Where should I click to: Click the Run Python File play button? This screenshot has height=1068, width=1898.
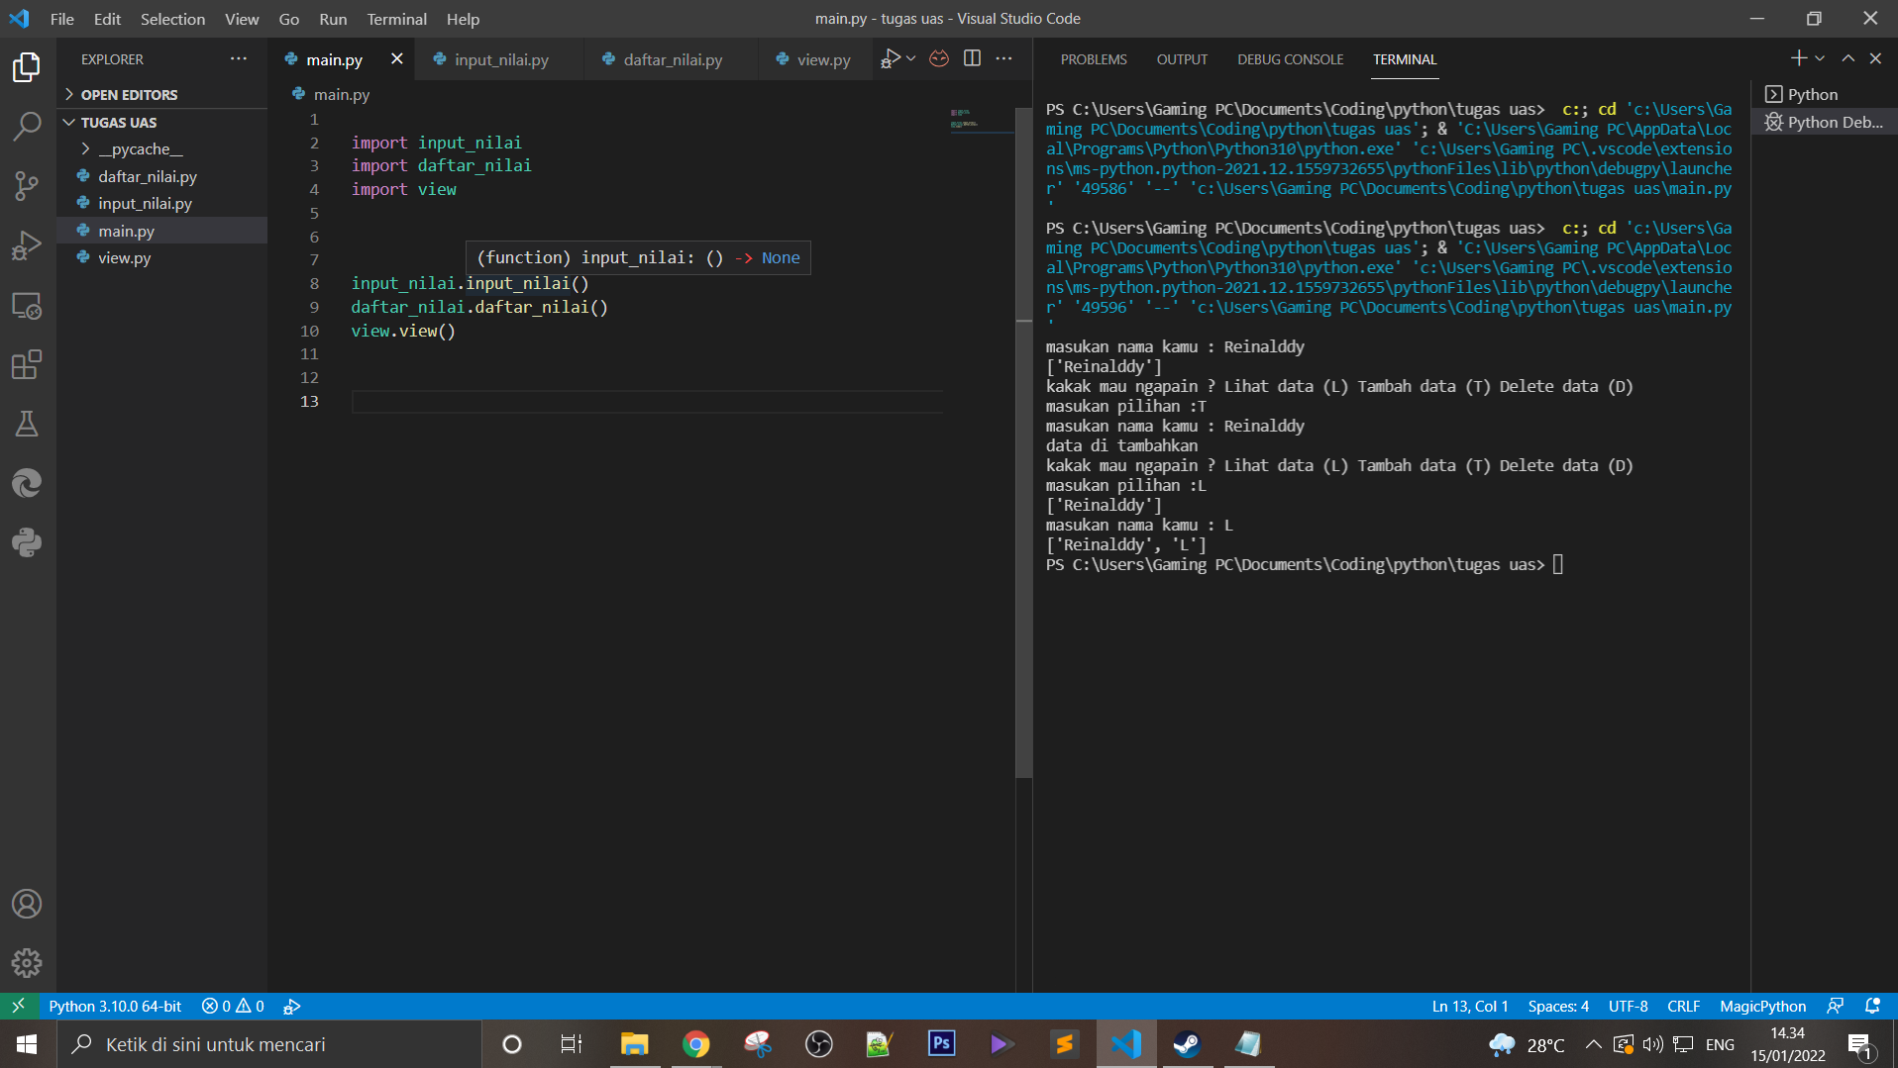tap(891, 58)
